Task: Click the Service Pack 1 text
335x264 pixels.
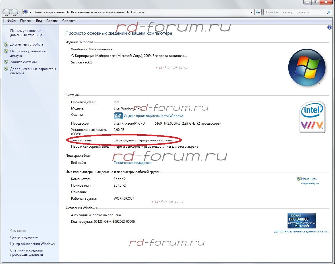Action: [81, 62]
